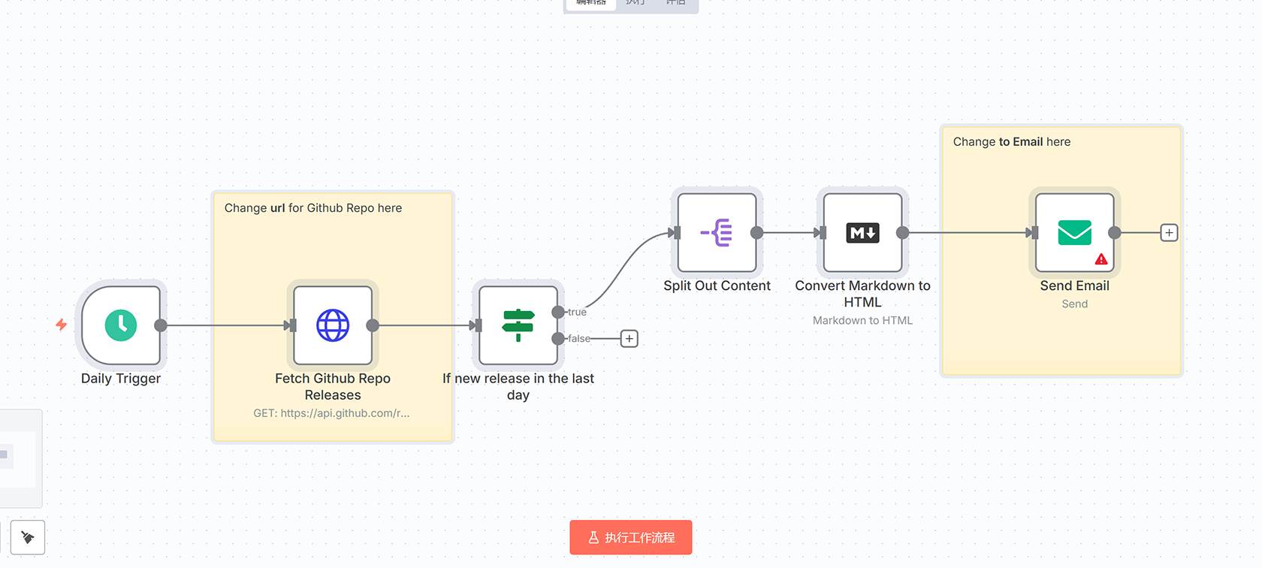This screenshot has width=1262, height=568.
Task: Click the canvas minimap preview
Action: (19, 458)
